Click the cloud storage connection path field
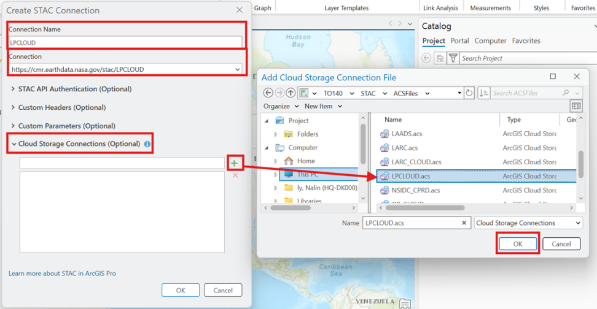 (x=122, y=163)
